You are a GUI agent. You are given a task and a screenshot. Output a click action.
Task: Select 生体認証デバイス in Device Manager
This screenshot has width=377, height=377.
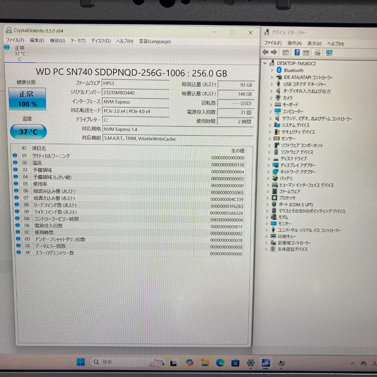click(293, 249)
